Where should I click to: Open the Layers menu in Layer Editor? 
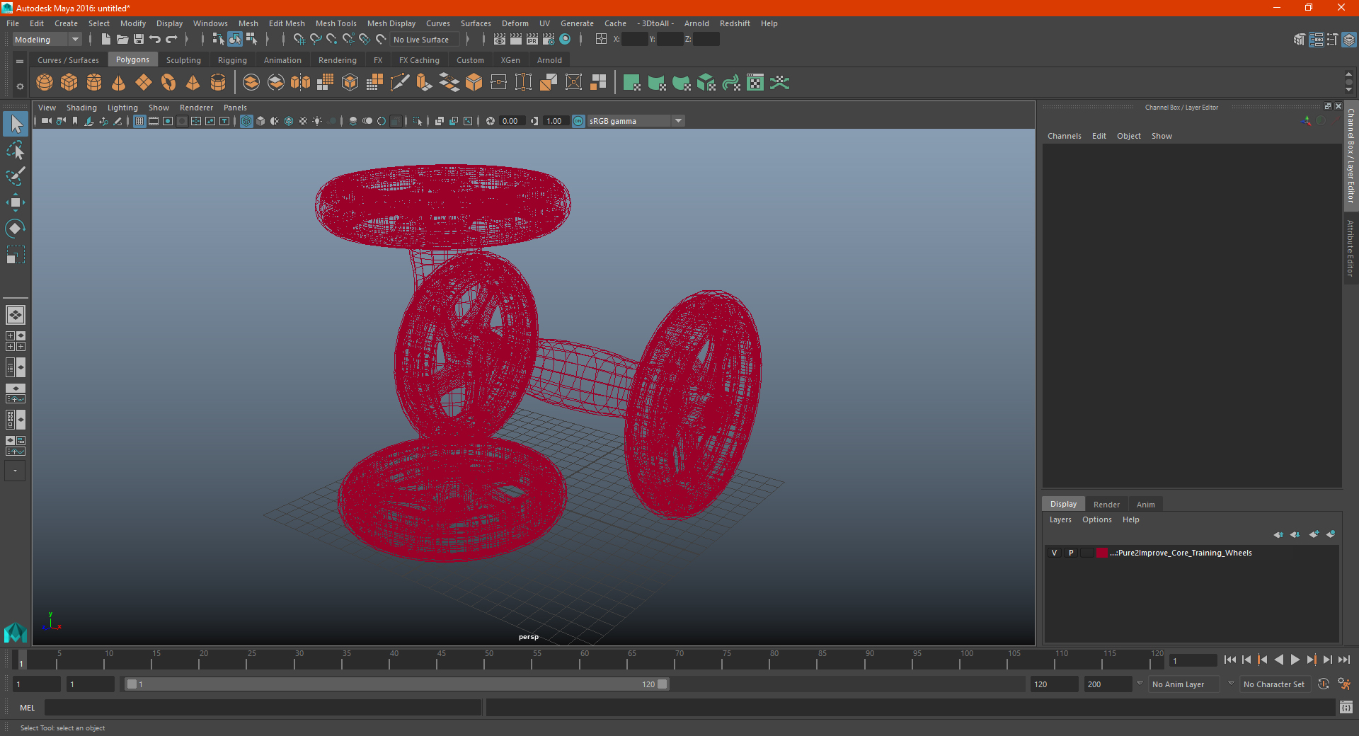coord(1060,519)
